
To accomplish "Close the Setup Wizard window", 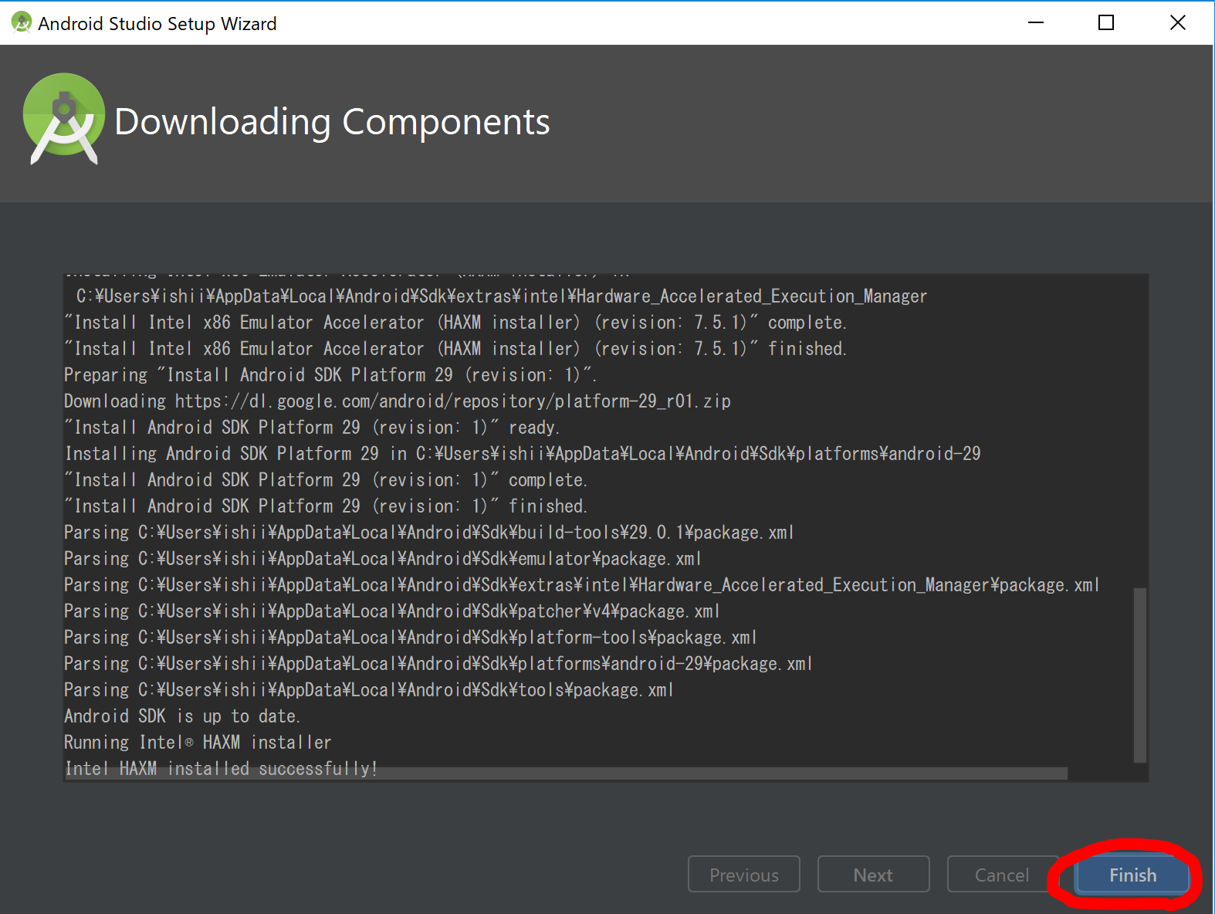I will tap(1177, 23).
